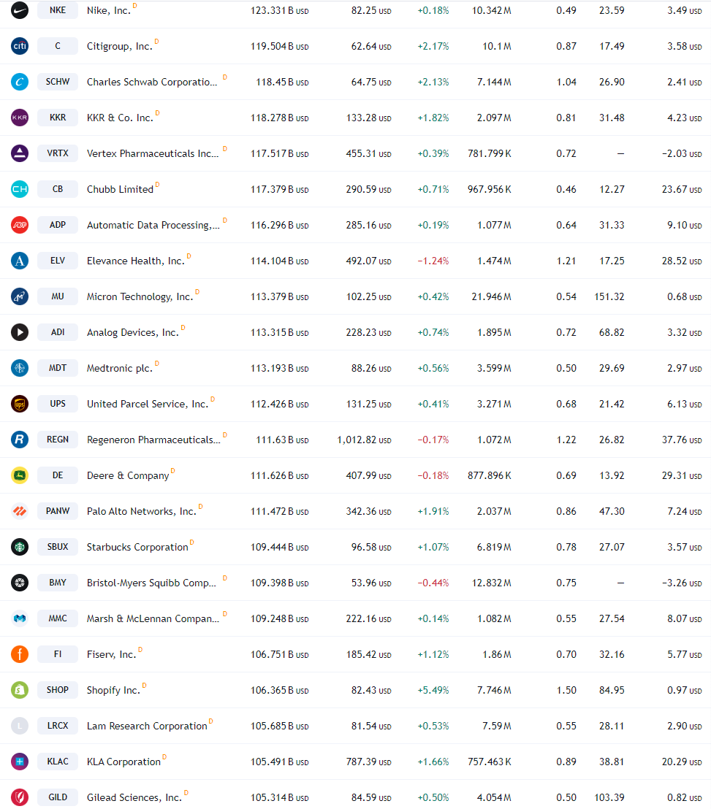Open the VRTX ticker badge
Image resolution: width=711 pixels, height=809 pixels.
pyautogui.click(x=58, y=153)
